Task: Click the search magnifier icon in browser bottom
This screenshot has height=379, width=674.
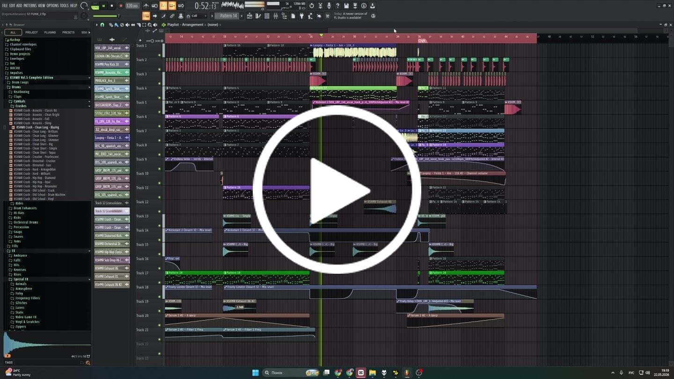Action: [x=88, y=363]
